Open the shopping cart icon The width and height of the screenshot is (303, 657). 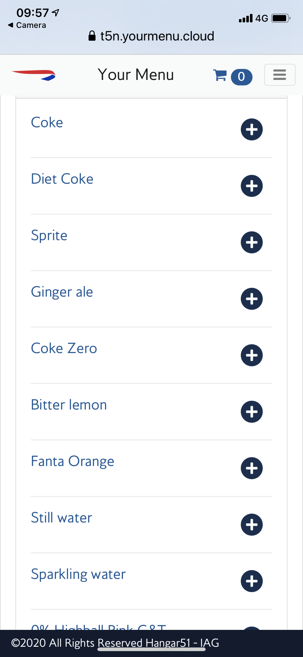click(x=220, y=75)
